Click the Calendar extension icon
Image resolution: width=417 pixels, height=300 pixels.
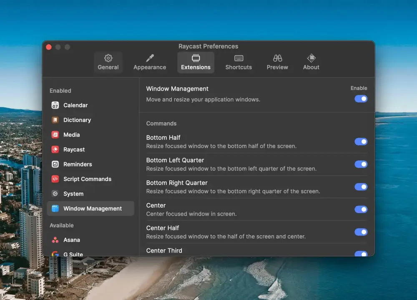[x=55, y=105]
